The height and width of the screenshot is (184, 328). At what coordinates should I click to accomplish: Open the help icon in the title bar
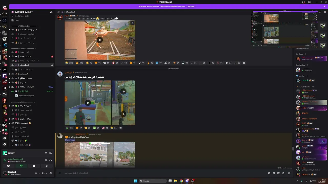[310, 2]
